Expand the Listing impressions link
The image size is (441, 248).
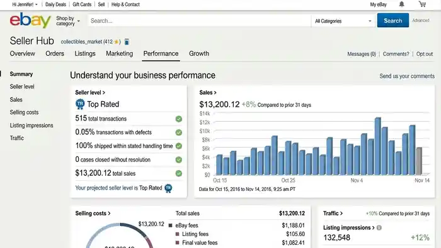coord(349,227)
